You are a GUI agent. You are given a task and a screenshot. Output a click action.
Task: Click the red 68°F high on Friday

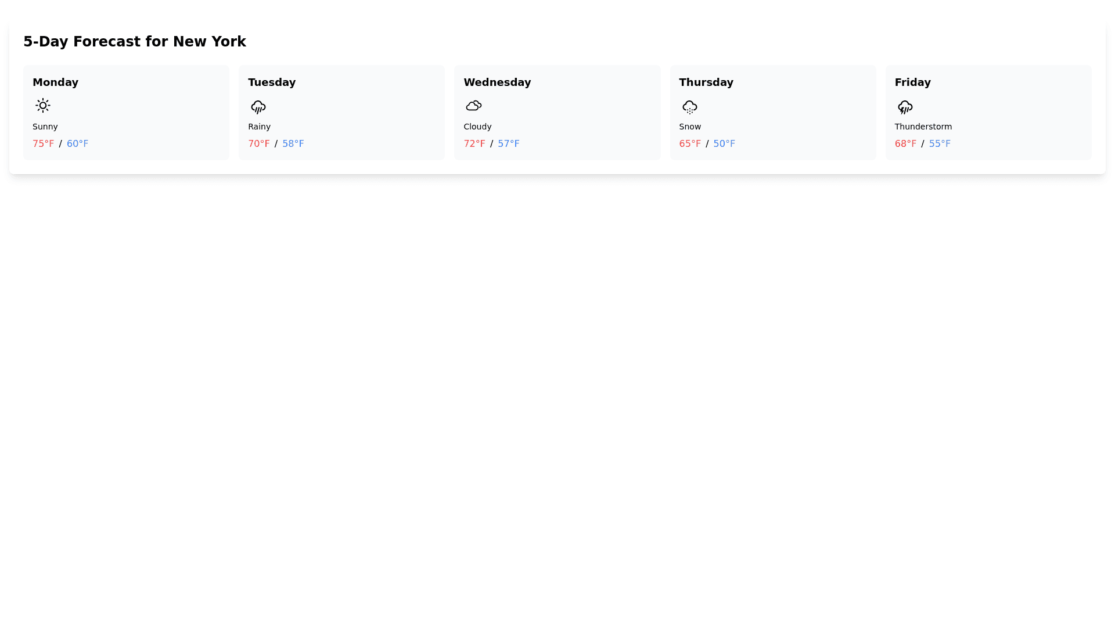click(x=905, y=143)
